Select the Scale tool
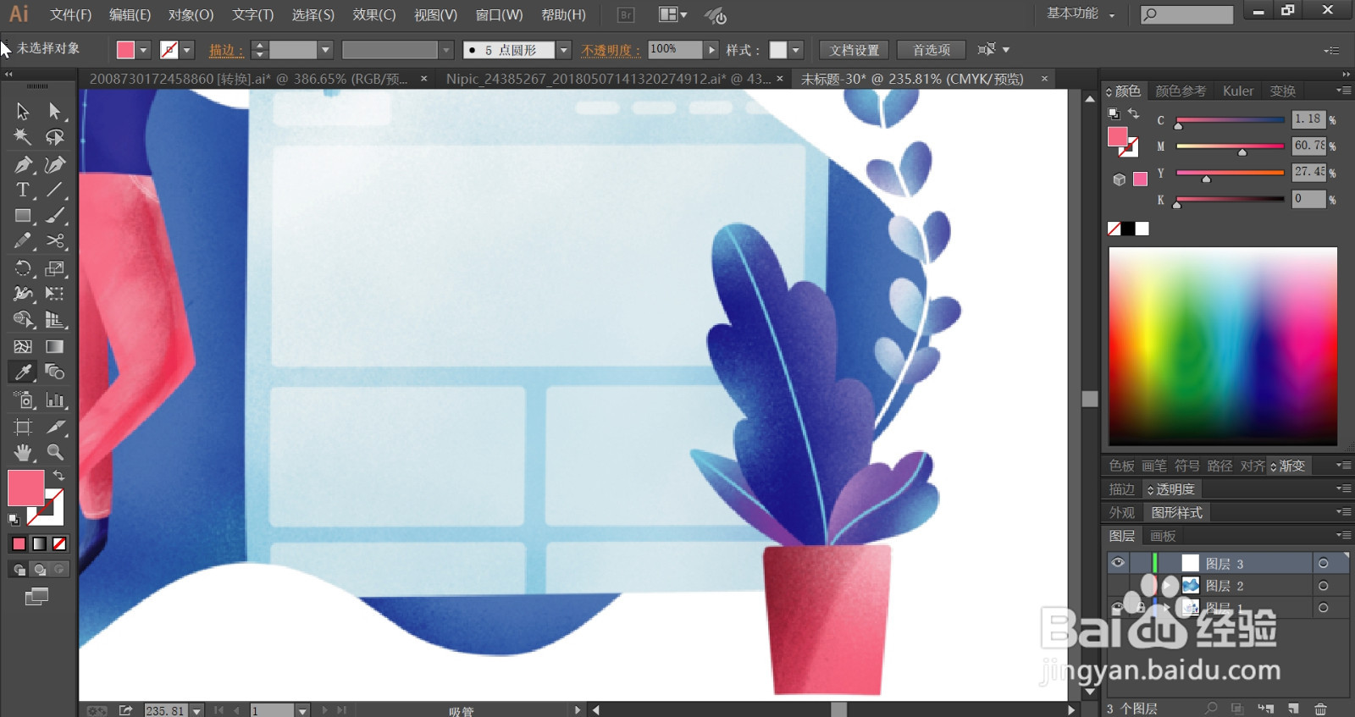Image resolution: width=1355 pixels, height=717 pixels. 55,268
